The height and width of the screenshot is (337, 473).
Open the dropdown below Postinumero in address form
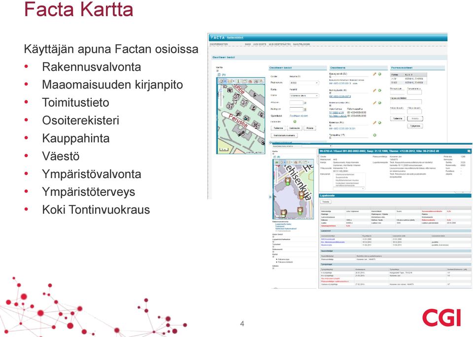point(304,96)
